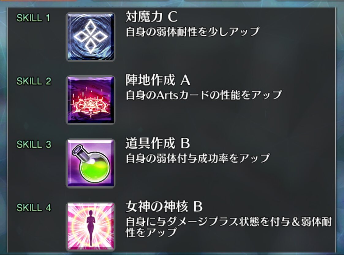Tap the 女神の神核 B goddess silhouette icon
This screenshot has width=344, height=255.
point(90,227)
